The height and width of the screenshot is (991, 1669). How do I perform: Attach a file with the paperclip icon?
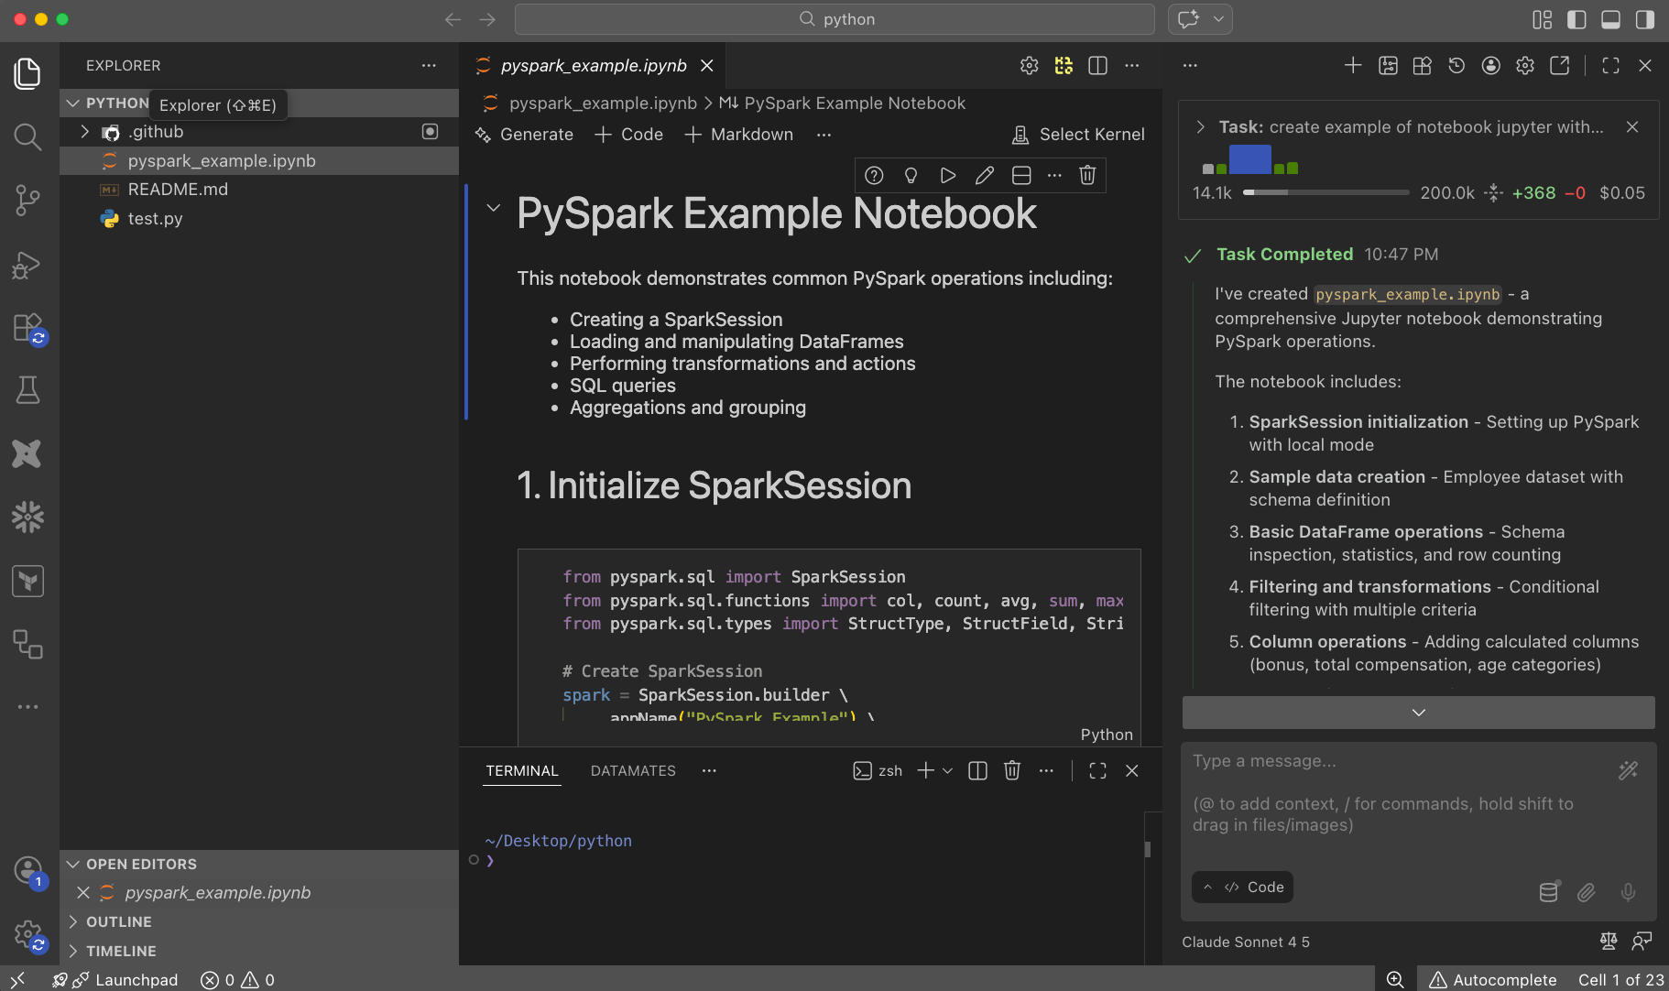pyautogui.click(x=1587, y=892)
